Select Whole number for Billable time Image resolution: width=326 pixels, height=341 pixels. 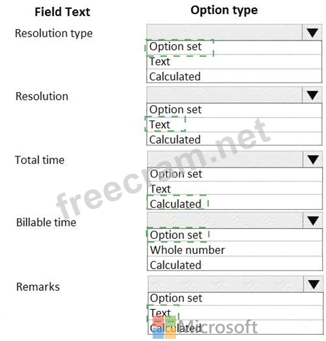coord(187,250)
